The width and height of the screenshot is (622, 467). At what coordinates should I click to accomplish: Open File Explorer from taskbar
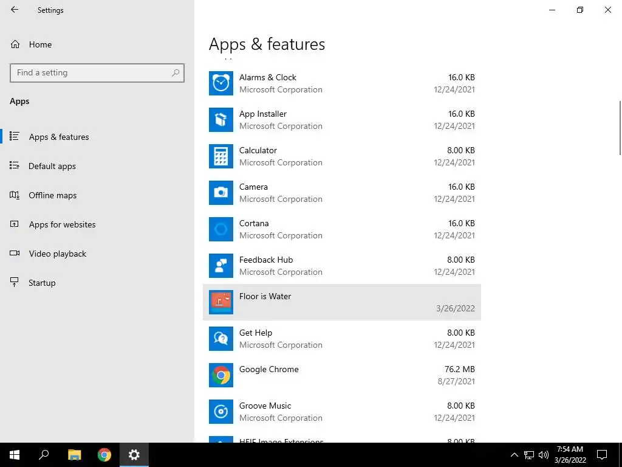(74, 455)
